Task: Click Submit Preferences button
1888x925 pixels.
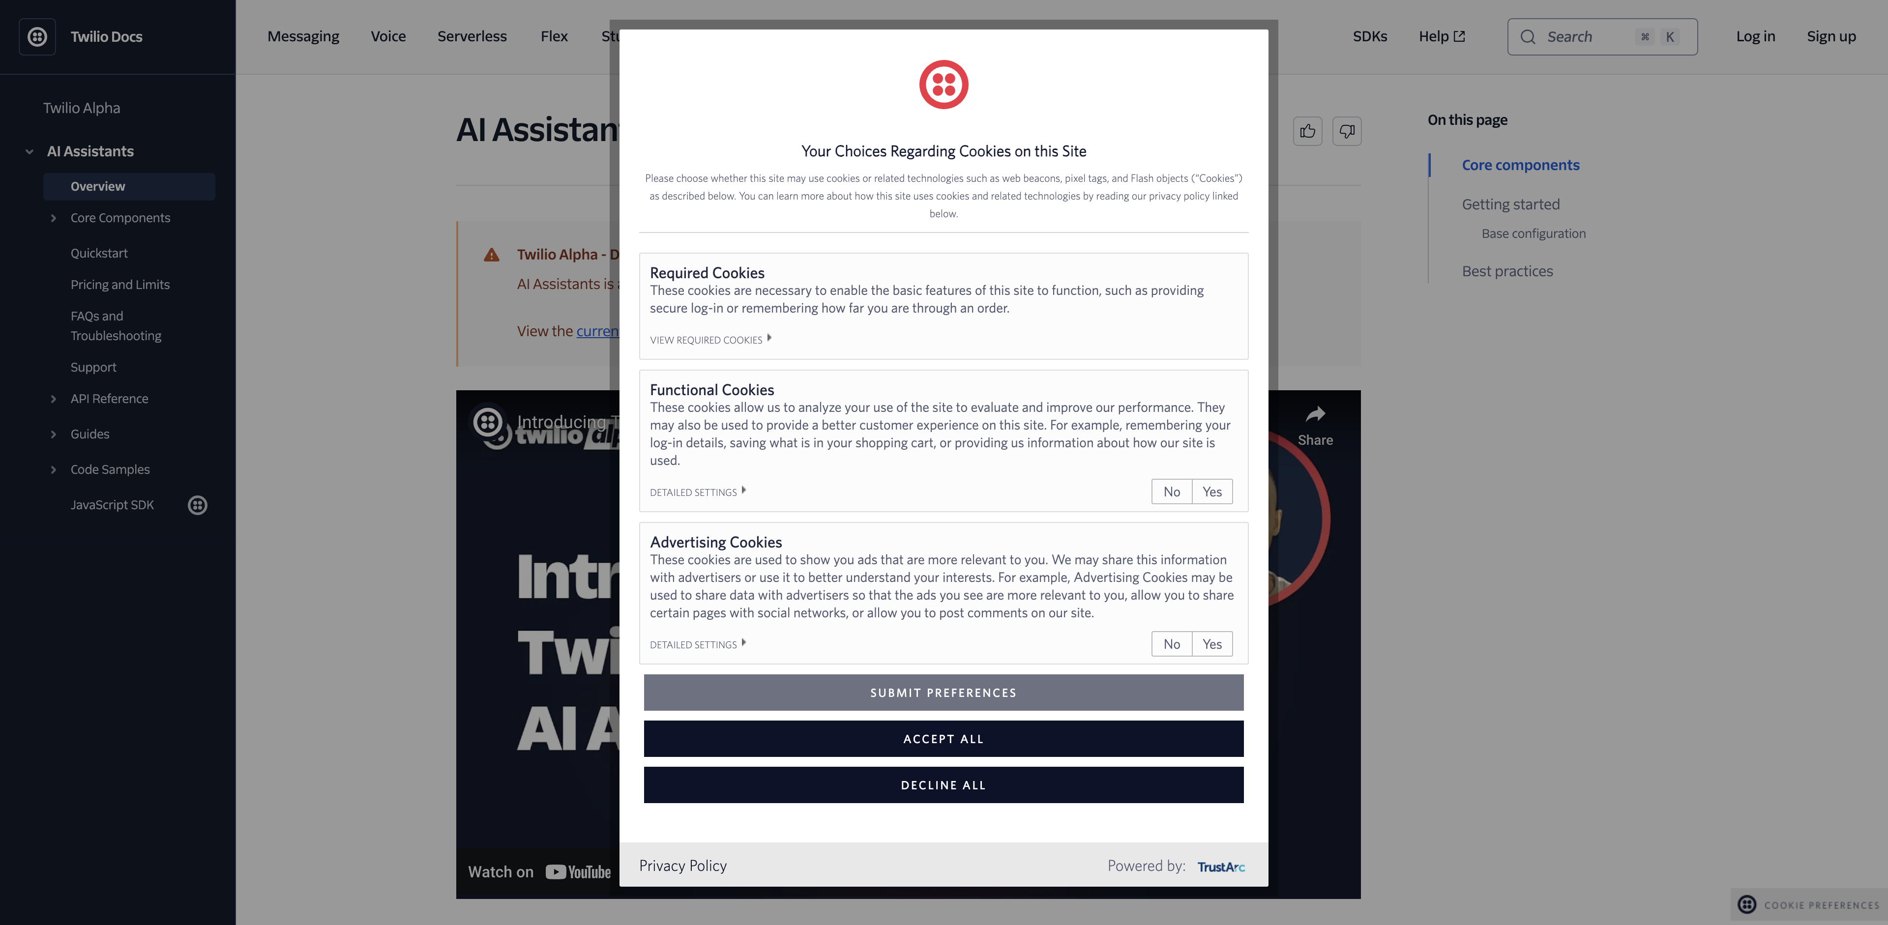Action: tap(943, 693)
